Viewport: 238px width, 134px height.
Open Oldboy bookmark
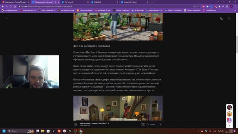pos(122,10)
